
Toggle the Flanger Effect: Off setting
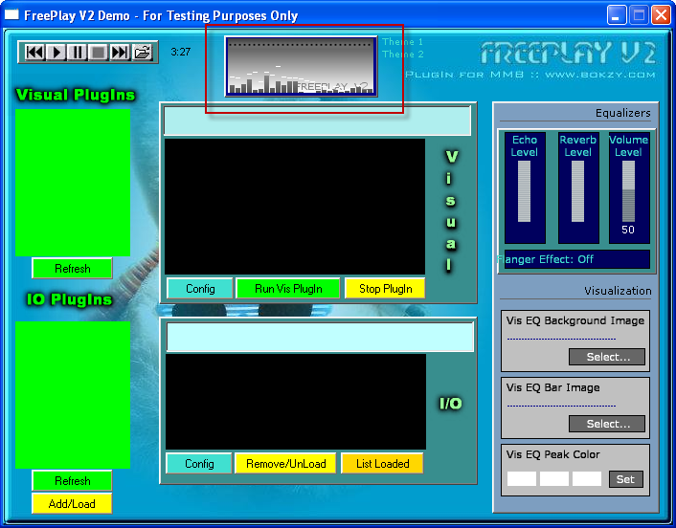[x=576, y=259]
